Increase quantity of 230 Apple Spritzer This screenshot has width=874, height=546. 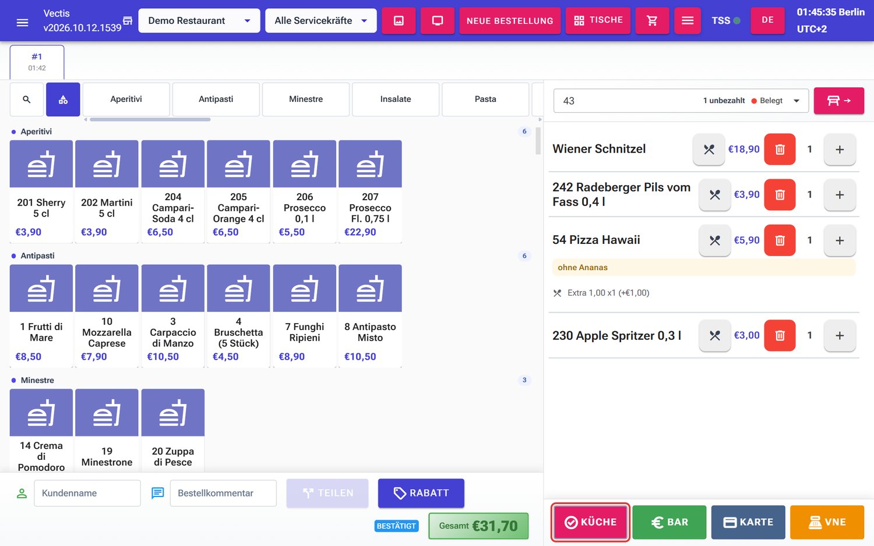840,335
